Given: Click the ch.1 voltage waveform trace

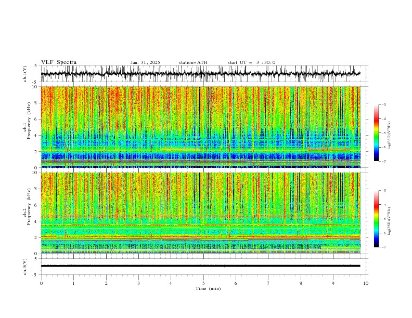Looking at the screenshot, I should pos(200,74).
